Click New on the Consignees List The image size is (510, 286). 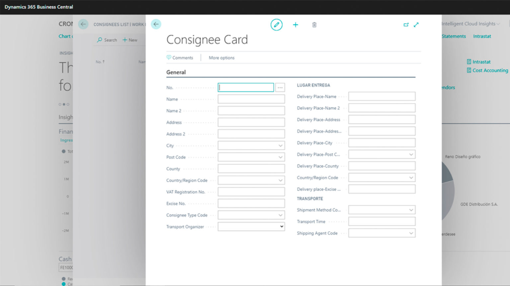click(130, 40)
